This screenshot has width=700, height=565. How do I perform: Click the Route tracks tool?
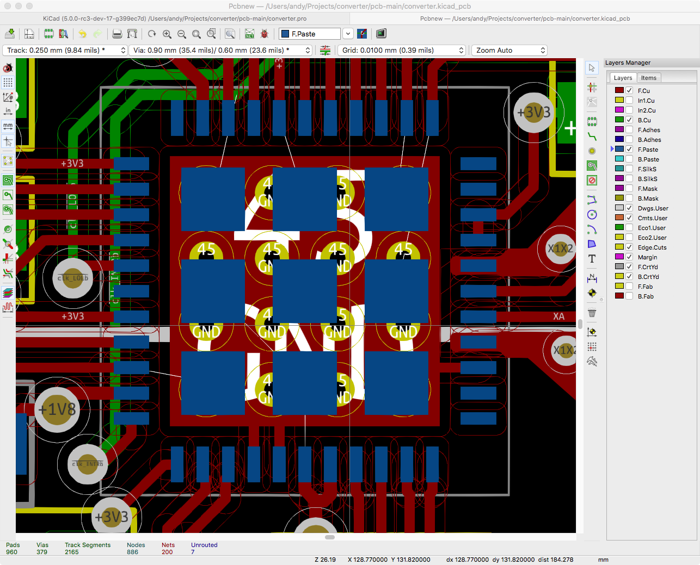coord(592,136)
